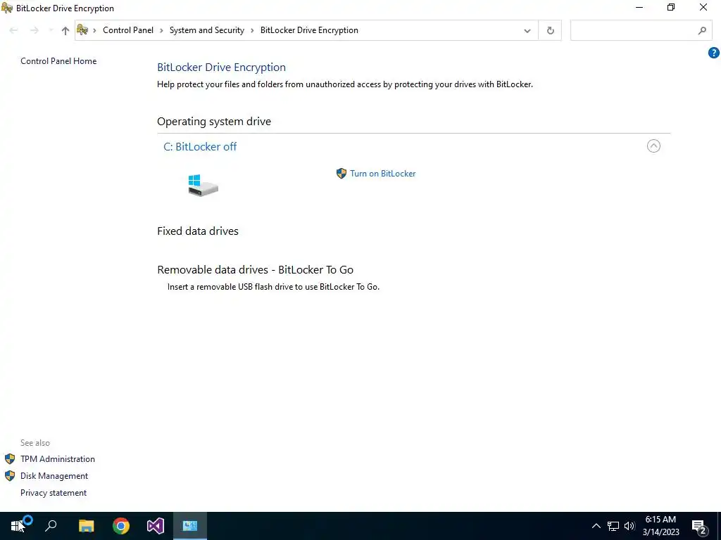
Task: Open the Windows Start menu
Action: click(x=17, y=526)
